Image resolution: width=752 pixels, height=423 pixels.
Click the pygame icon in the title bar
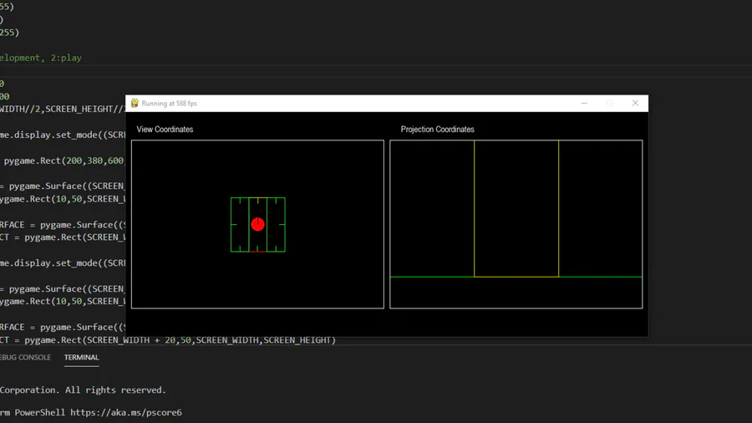[x=135, y=103]
